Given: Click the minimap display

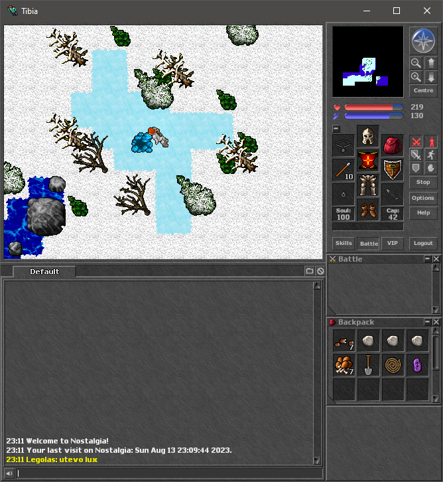Looking at the screenshot, I should [x=368, y=62].
